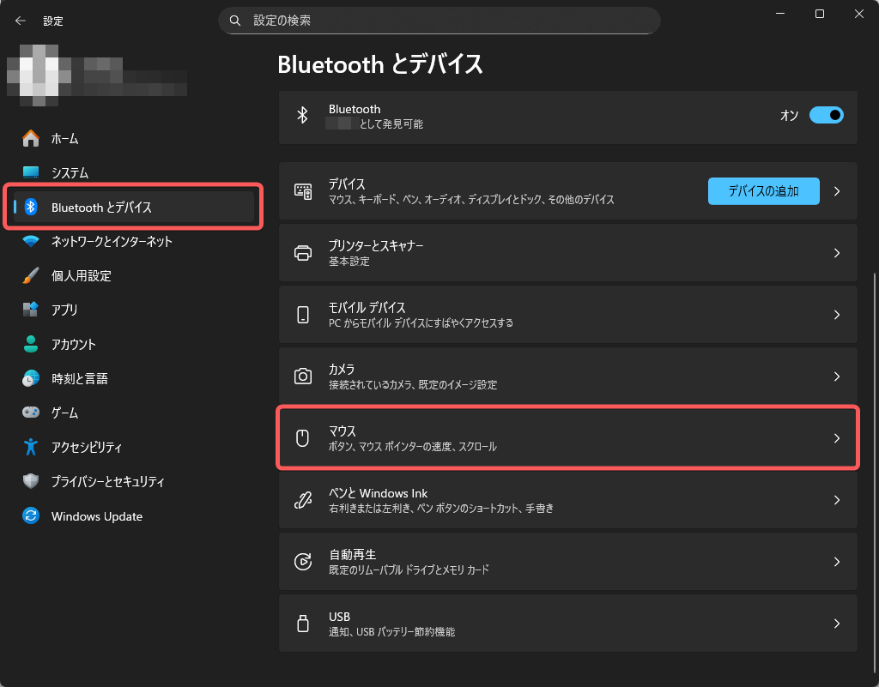Screen dimensions: 879x687
Task: Open 時刻と言語 settings
Action: 133,378
